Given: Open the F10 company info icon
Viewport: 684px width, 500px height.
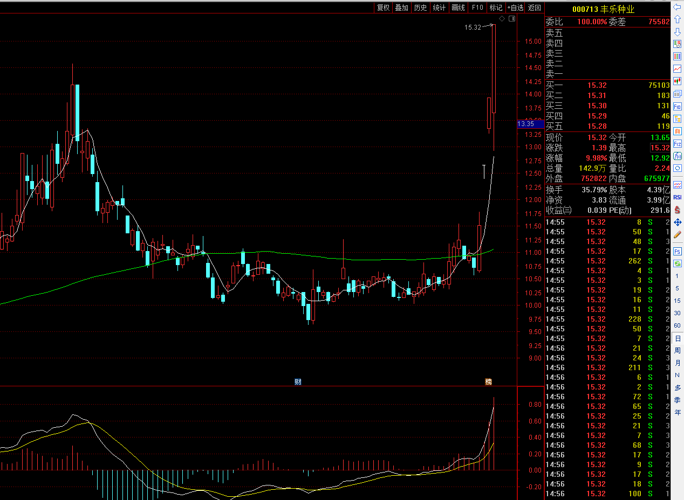Looking at the screenshot, I should click(x=677, y=106).
